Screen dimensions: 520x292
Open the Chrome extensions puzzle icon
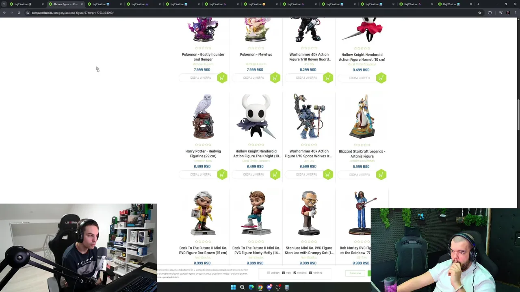pos(490,13)
